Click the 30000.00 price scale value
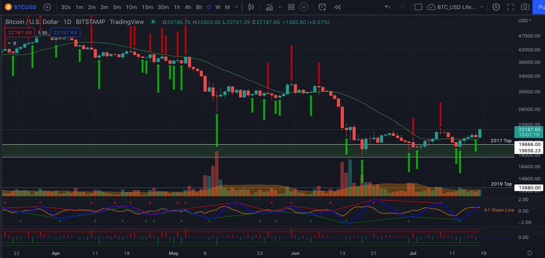The height and width of the screenshot is (258, 545). coord(530,92)
